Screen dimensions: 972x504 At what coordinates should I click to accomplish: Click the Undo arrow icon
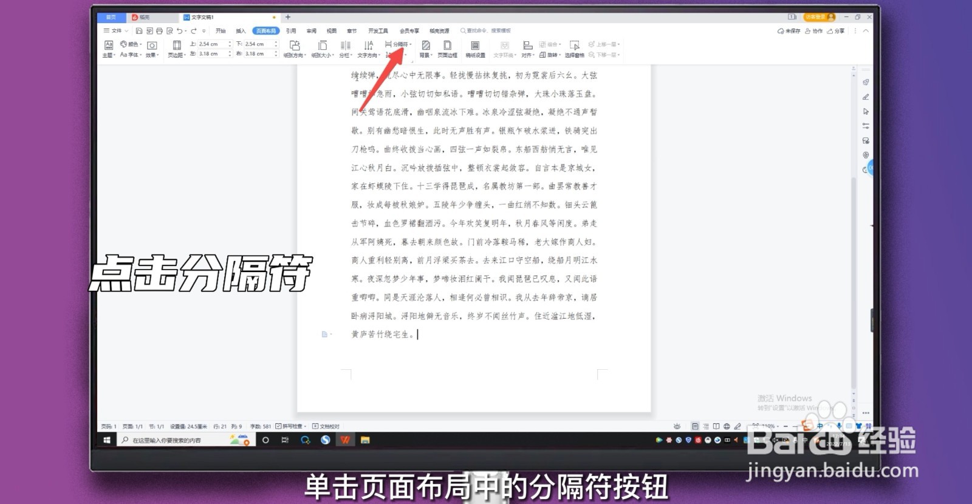tap(180, 31)
